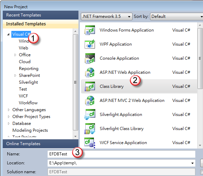203x176 pixels.
Task: Pick the Silverlight Class Library icon
Action: (x=90, y=129)
